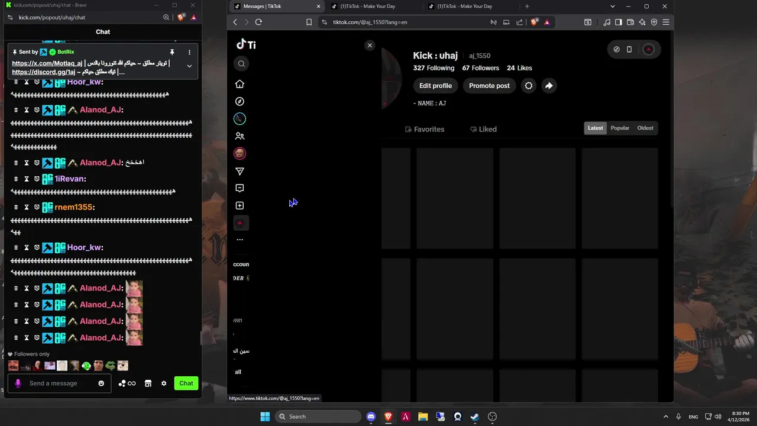Screen dimensions: 757x426
Task: Sort videos by Oldest
Action: (x=645, y=128)
